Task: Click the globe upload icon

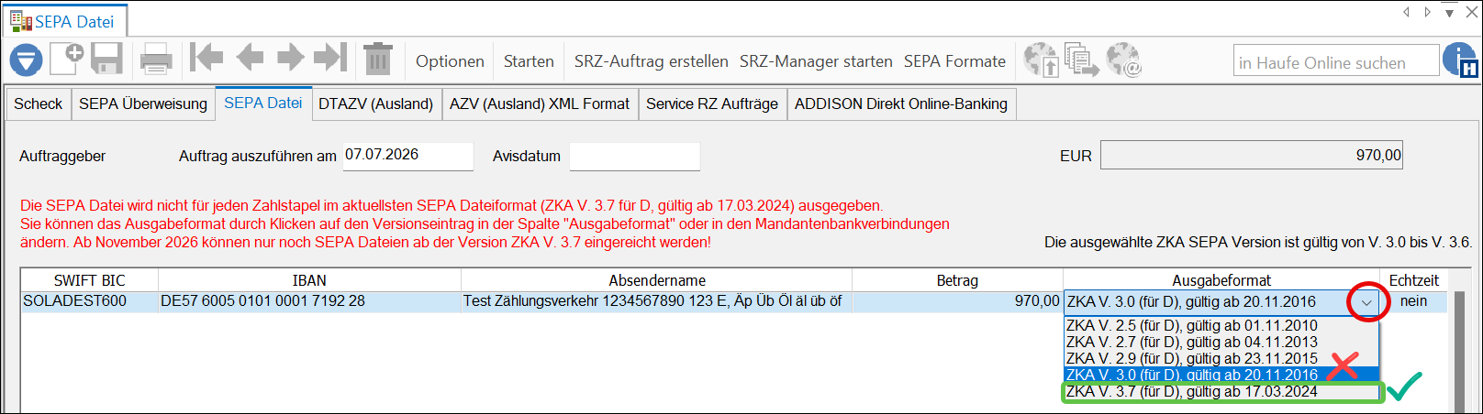Action: click(1042, 60)
